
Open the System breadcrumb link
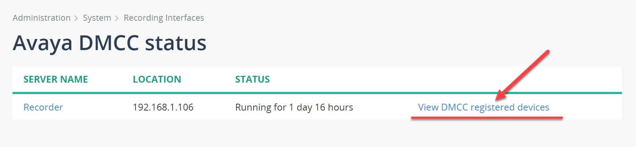click(97, 18)
